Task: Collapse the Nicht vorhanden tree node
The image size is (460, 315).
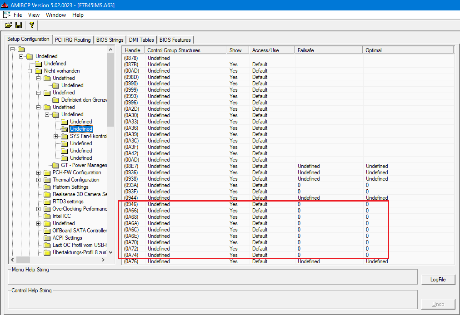Action: tap(30, 71)
